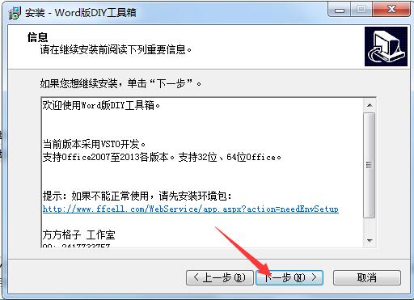This screenshot has height=300, width=414.
Task: Minimize the installer window
Action: [340, 11]
